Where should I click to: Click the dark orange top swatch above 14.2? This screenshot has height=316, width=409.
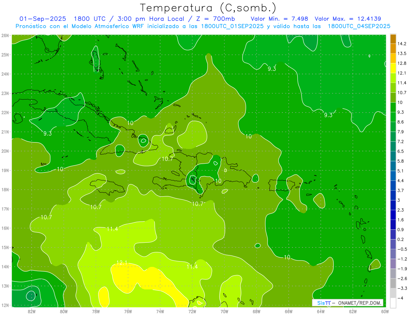coord(393,39)
